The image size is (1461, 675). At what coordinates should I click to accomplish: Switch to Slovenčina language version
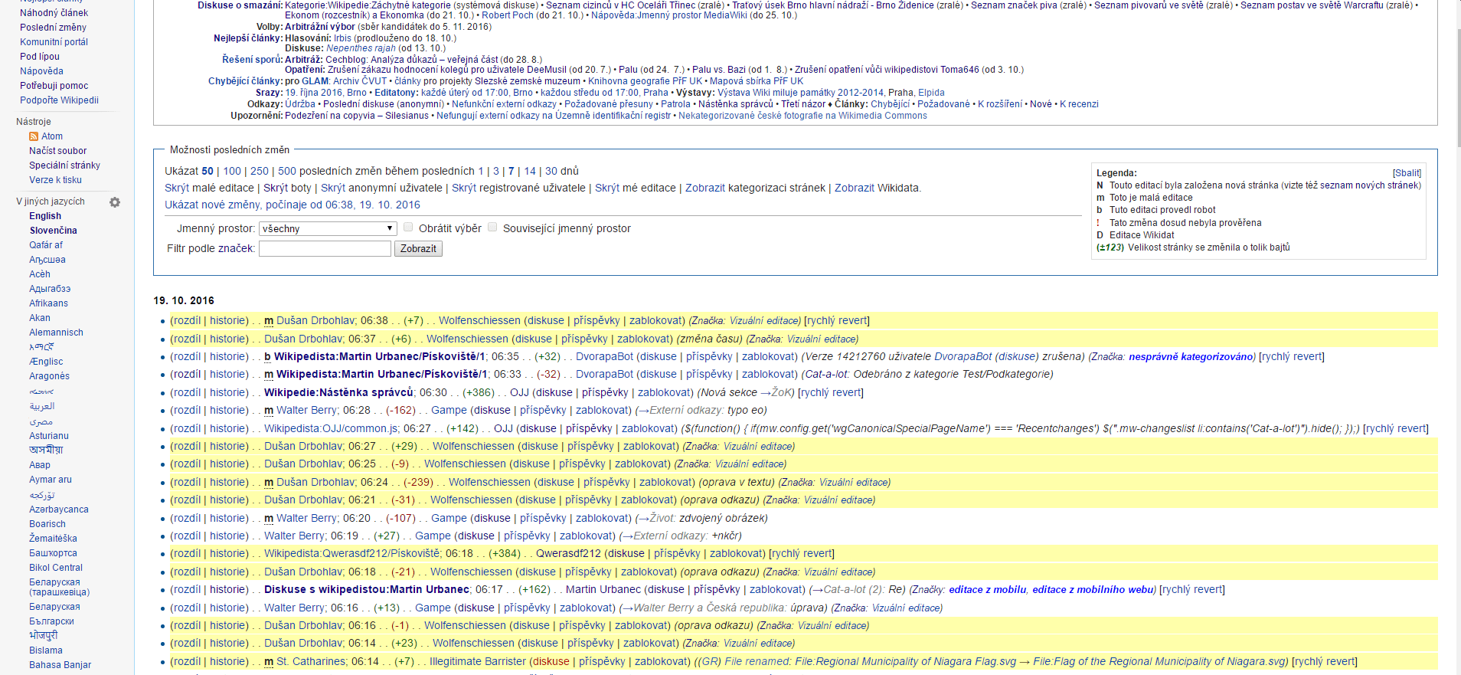pos(53,231)
